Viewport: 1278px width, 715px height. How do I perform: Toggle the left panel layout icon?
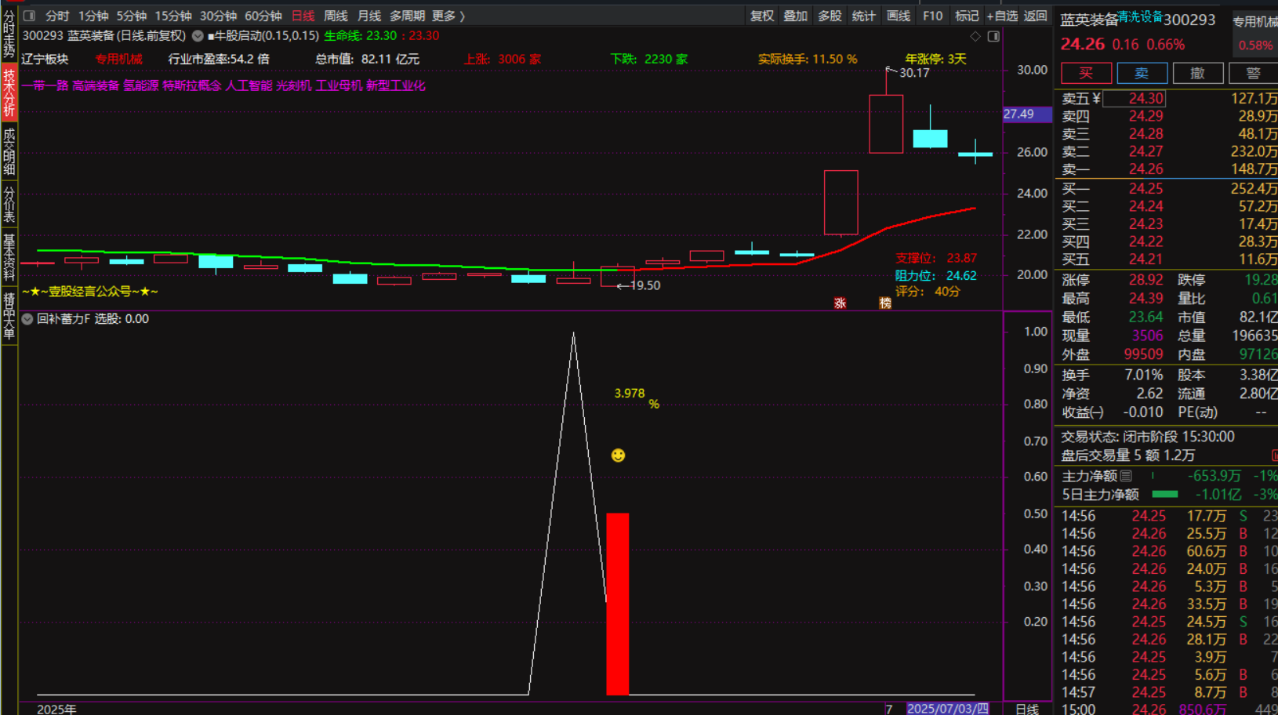click(29, 16)
